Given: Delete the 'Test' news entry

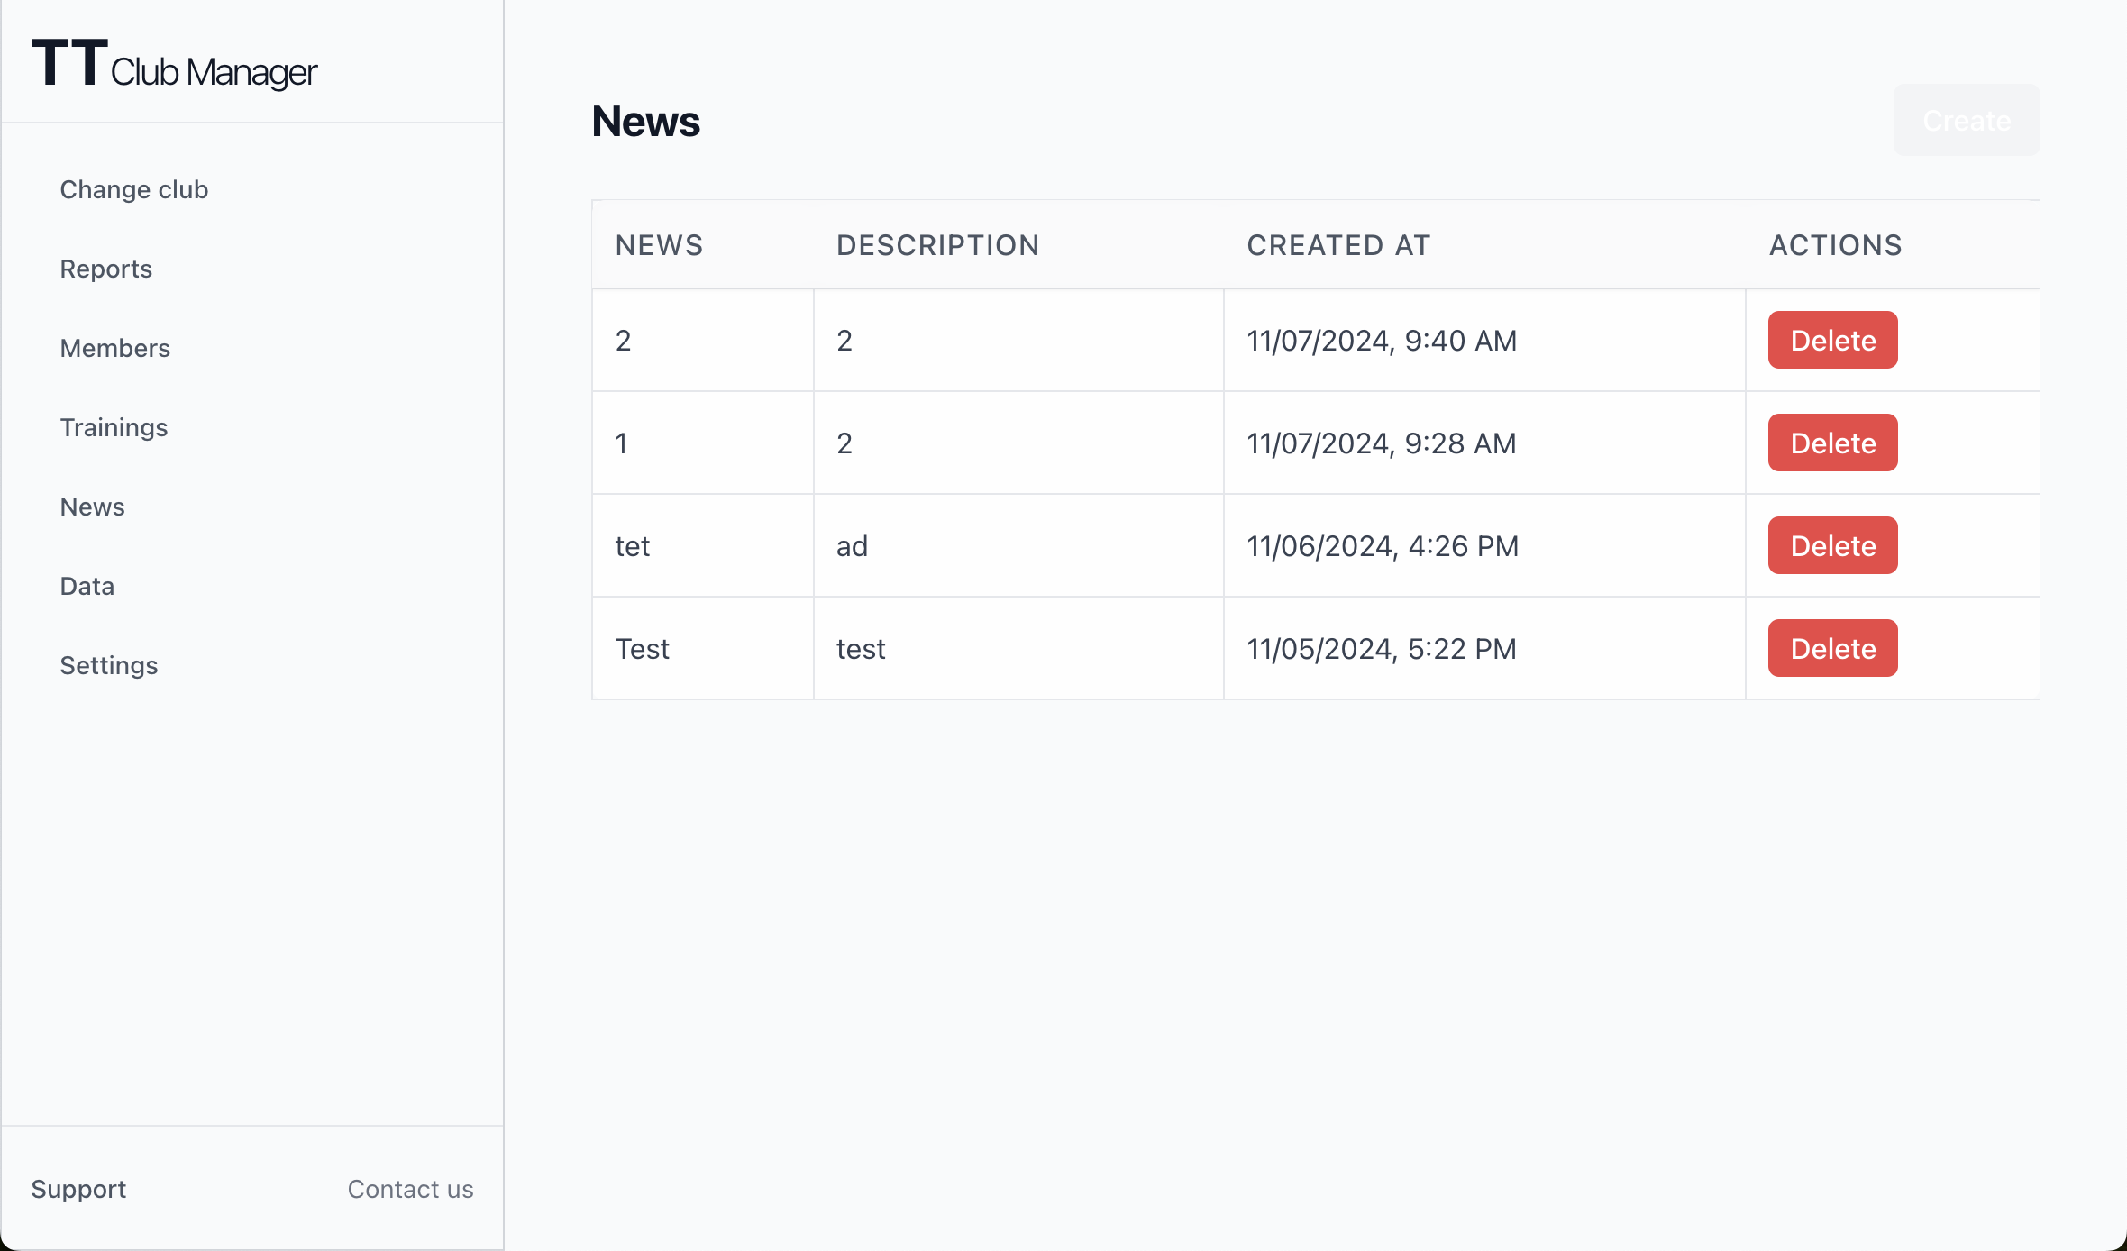Looking at the screenshot, I should coord(1832,649).
